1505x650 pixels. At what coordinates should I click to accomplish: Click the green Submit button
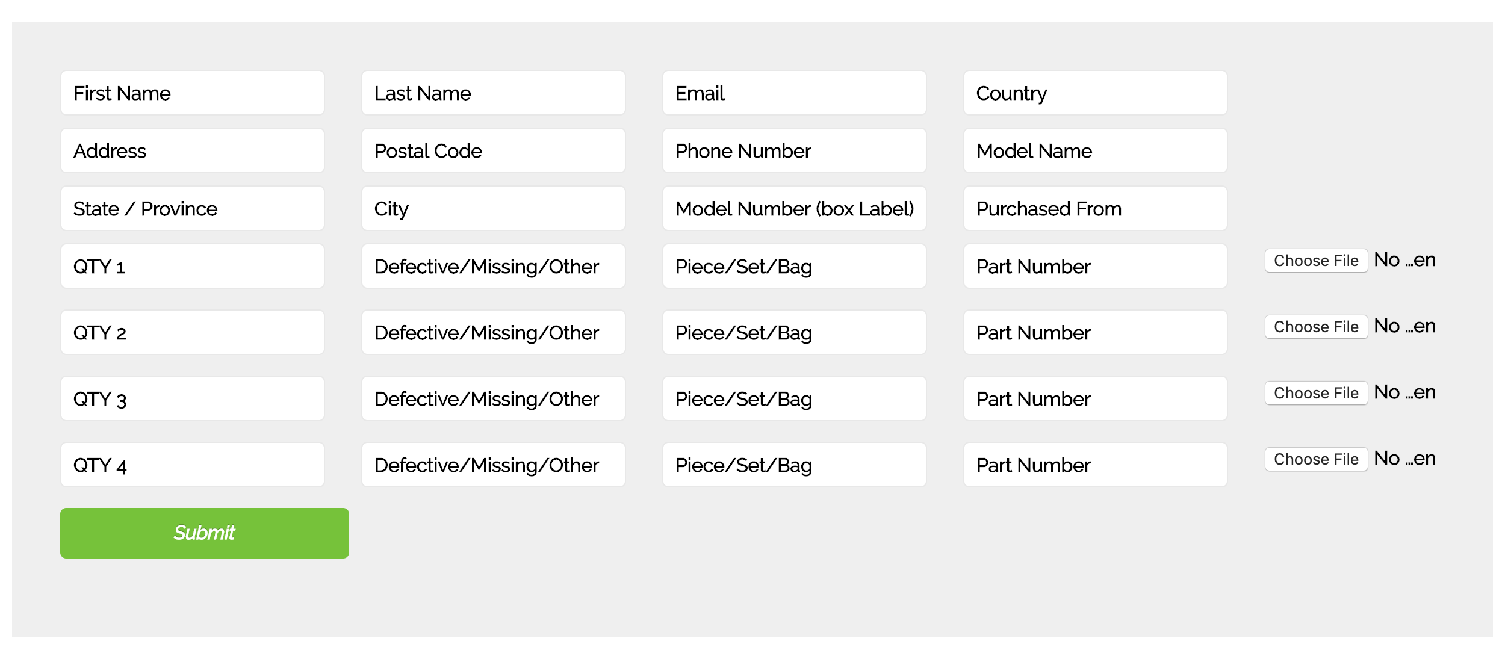tap(204, 533)
